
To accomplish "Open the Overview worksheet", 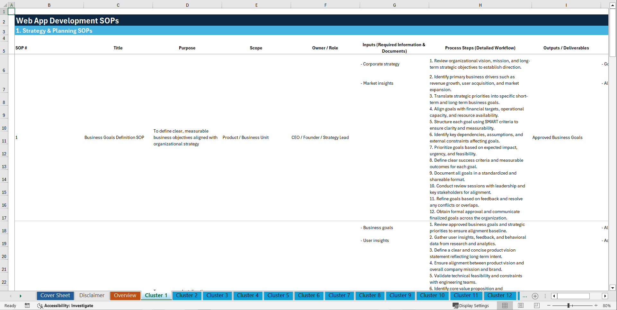I will pos(125,296).
